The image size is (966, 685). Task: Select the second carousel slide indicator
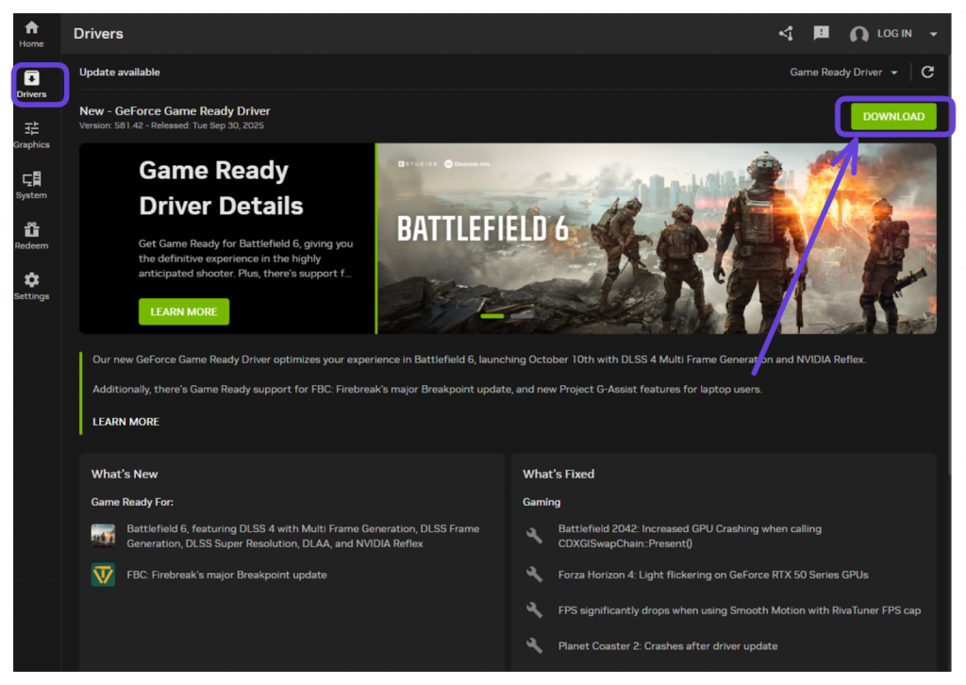pos(521,316)
